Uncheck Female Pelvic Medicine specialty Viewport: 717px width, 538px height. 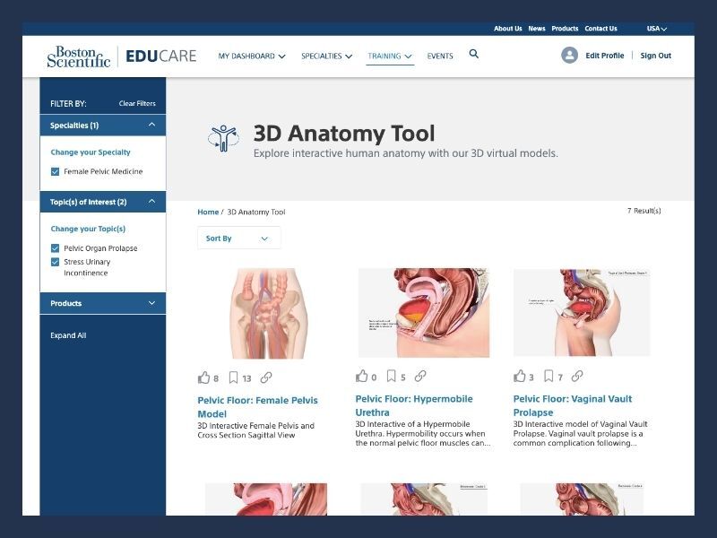tap(56, 171)
